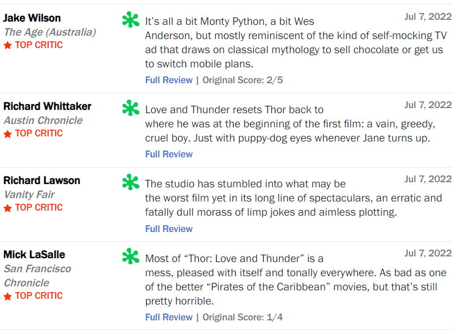472x330 pixels.
Task: Open the Austin Chronicle publication page
Action: 43,120
